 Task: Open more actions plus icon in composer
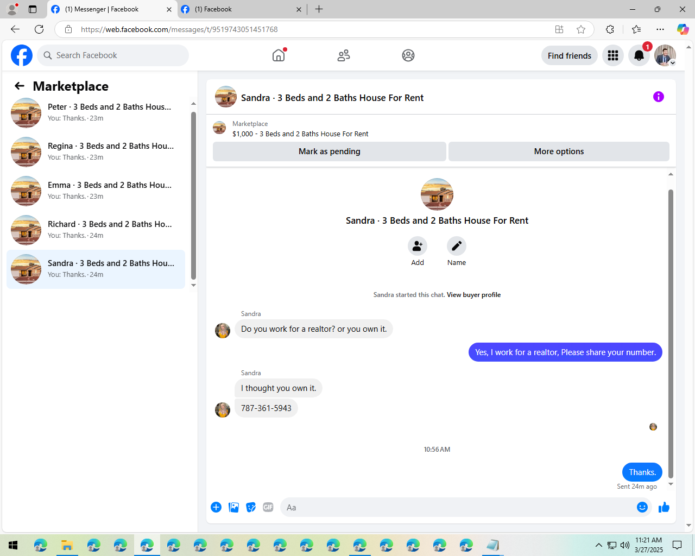coord(216,507)
